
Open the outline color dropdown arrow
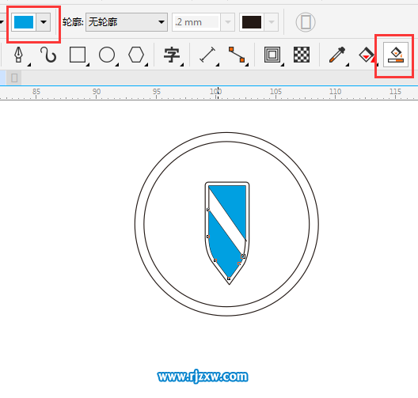coord(272,22)
